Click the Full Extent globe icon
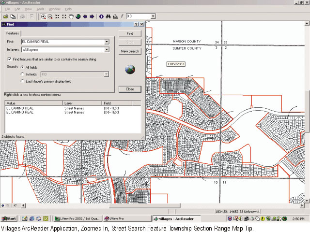The height and width of the screenshot is (232, 310). coord(78,16)
